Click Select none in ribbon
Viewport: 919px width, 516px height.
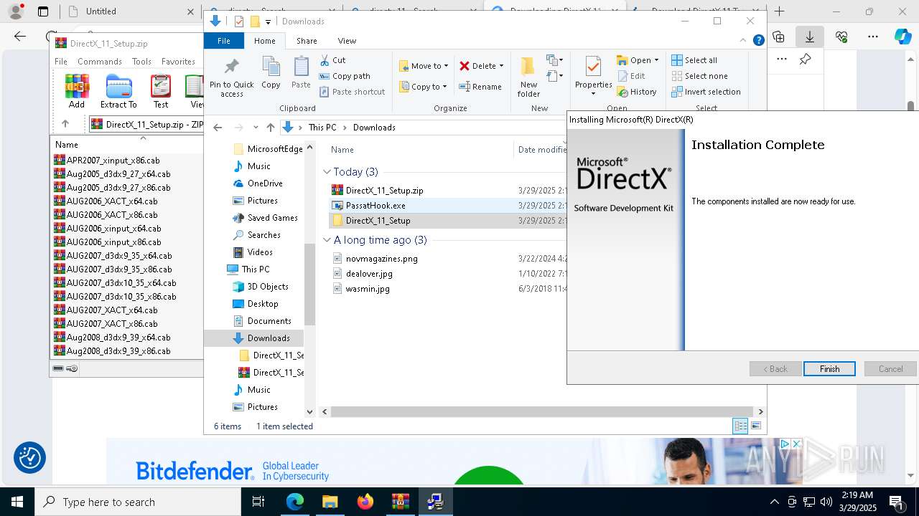[699, 76]
